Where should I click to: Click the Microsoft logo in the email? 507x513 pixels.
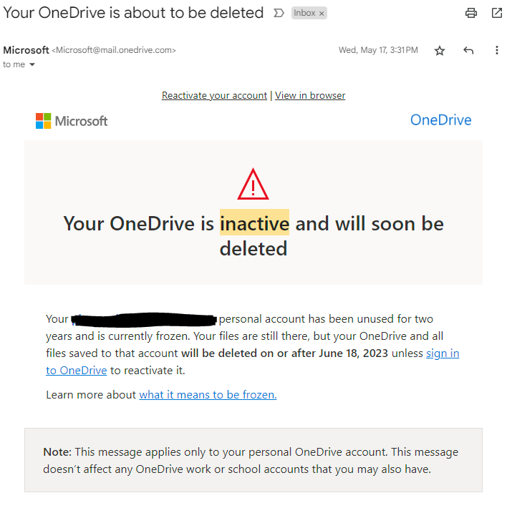tap(72, 121)
